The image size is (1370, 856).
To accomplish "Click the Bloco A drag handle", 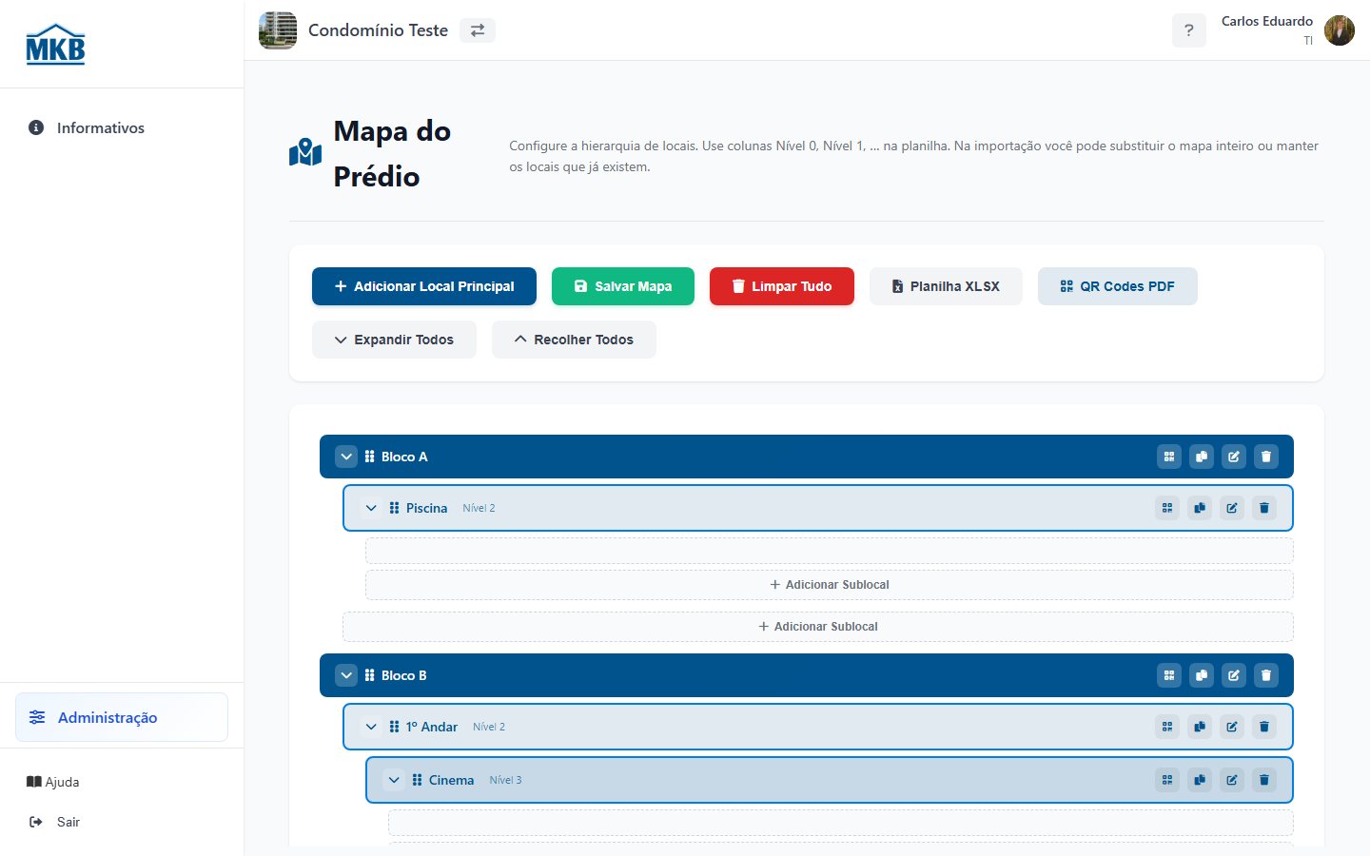I will tap(370, 457).
